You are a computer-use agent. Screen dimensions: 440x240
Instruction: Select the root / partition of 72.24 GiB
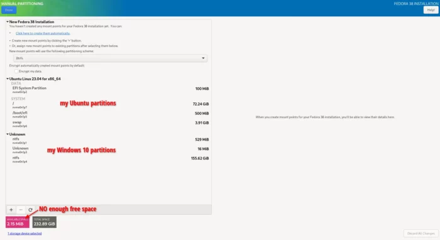coord(110,105)
